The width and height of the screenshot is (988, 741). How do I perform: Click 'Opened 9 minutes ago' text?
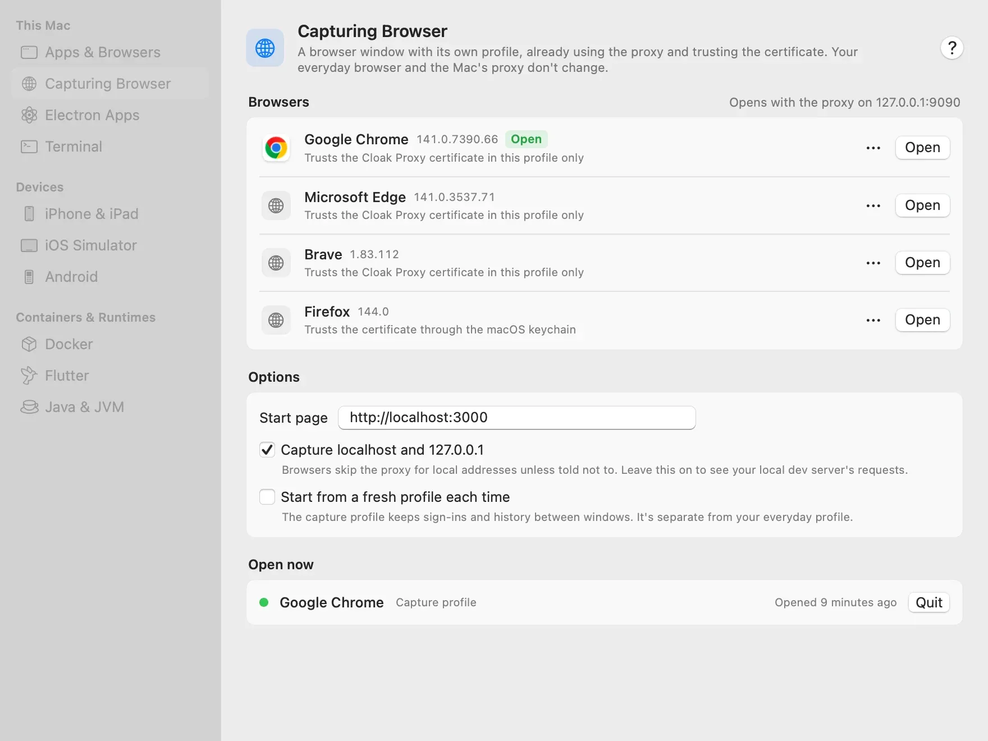tap(835, 602)
